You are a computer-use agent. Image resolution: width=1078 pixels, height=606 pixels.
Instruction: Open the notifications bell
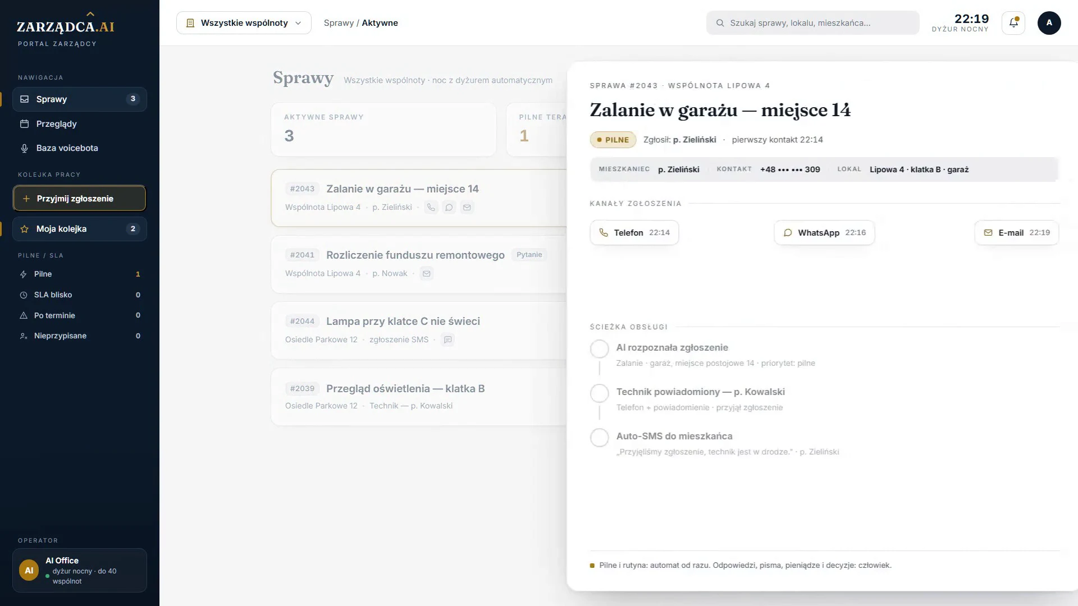click(x=1013, y=23)
